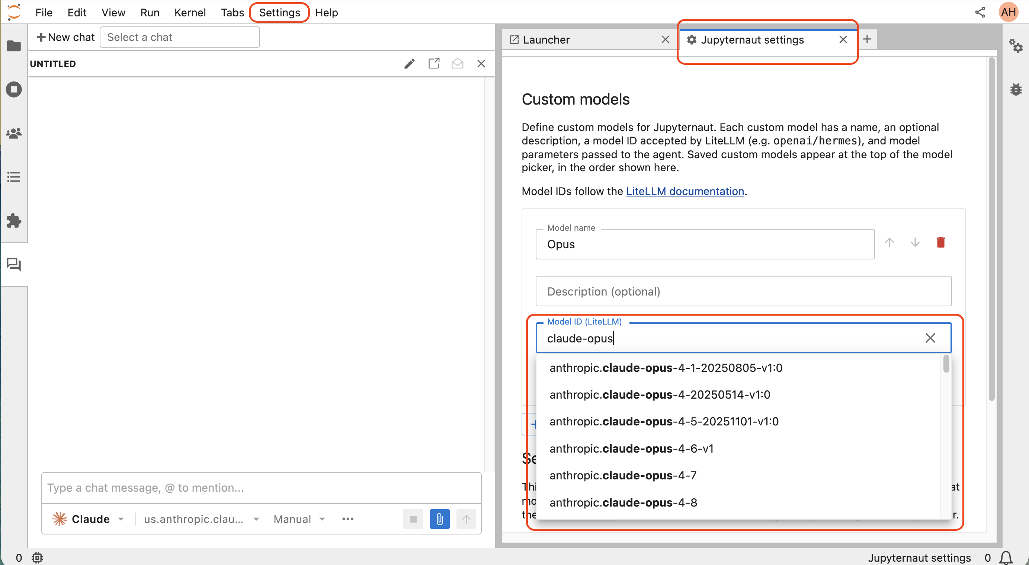This screenshot has width=1029, height=565.
Task: Open running terminals and kernels panel
Action: point(14,89)
